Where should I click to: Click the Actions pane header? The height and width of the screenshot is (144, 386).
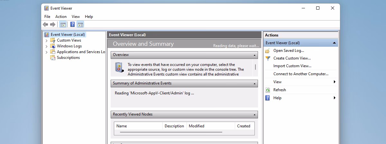(300, 35)
